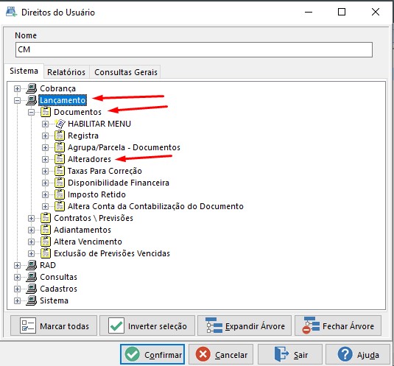Click the icon beside Altera Vencimento
Image resolution: width=394 pixels, height=366 pixels.
pyautogui.click(x=46, y=242)
